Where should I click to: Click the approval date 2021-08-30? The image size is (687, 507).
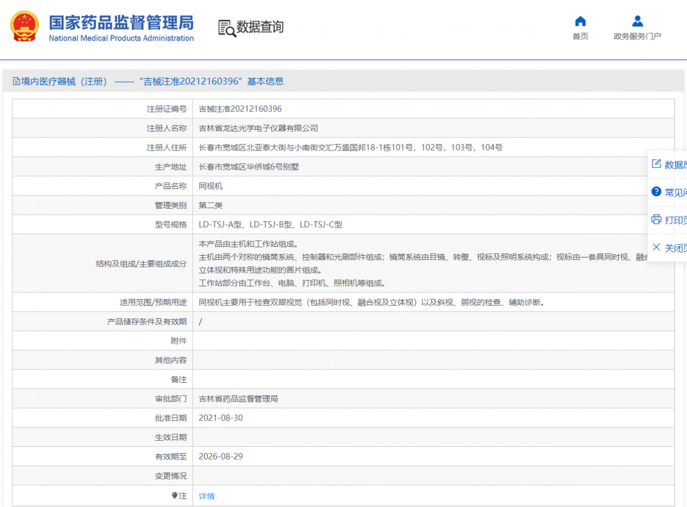tap(220, 418)
